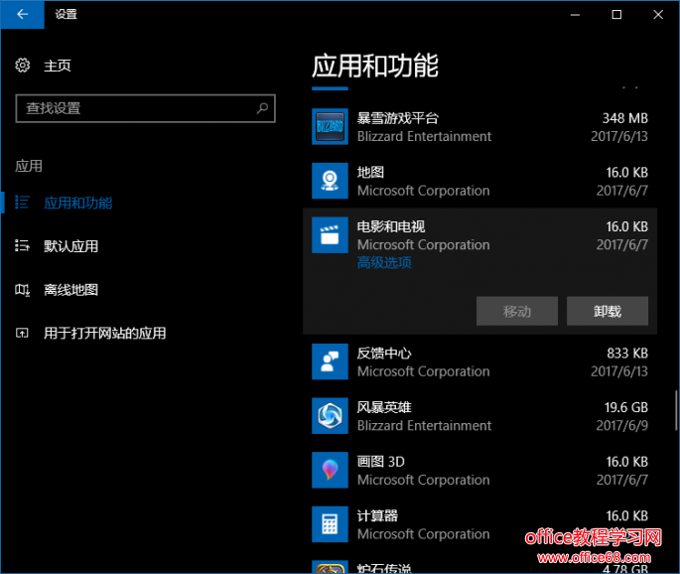Click the 2017/6/13 date for 反馈中心
This screenshot has height=574, width=680.
pos(619,371)
